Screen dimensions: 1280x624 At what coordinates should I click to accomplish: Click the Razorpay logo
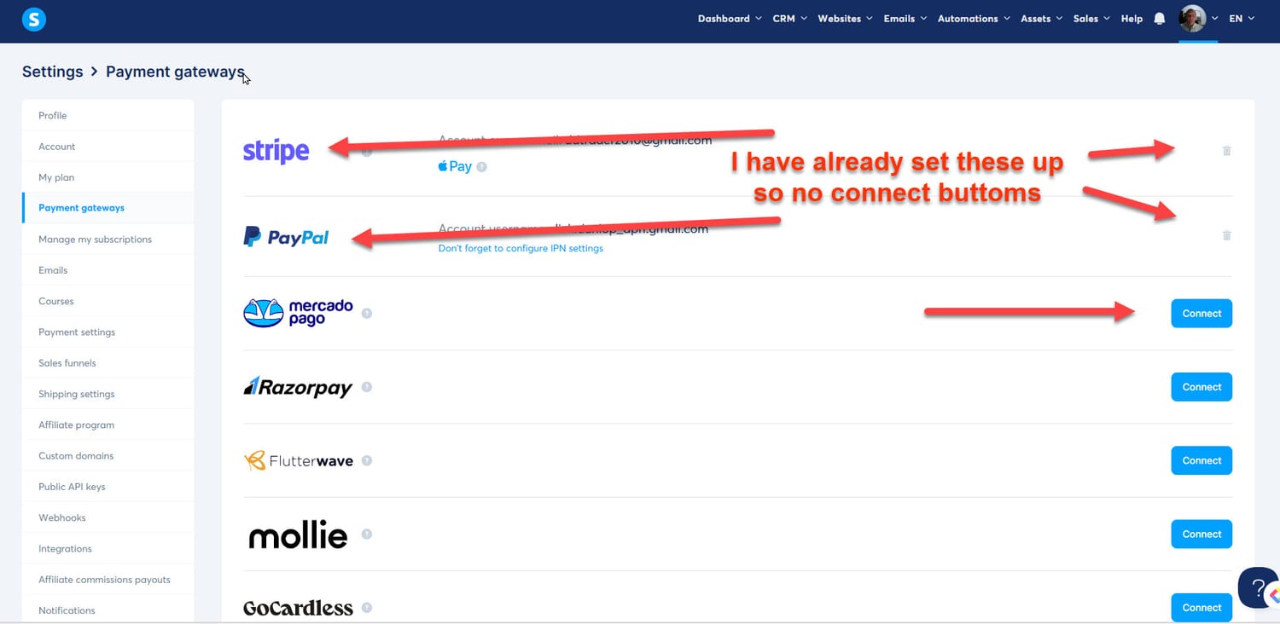click(x=298, y=387)
